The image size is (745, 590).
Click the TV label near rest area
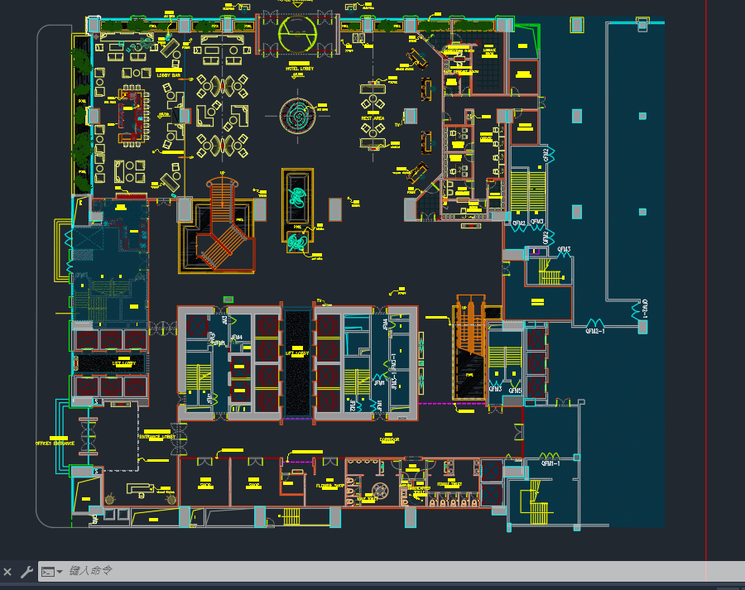[397, 125]
